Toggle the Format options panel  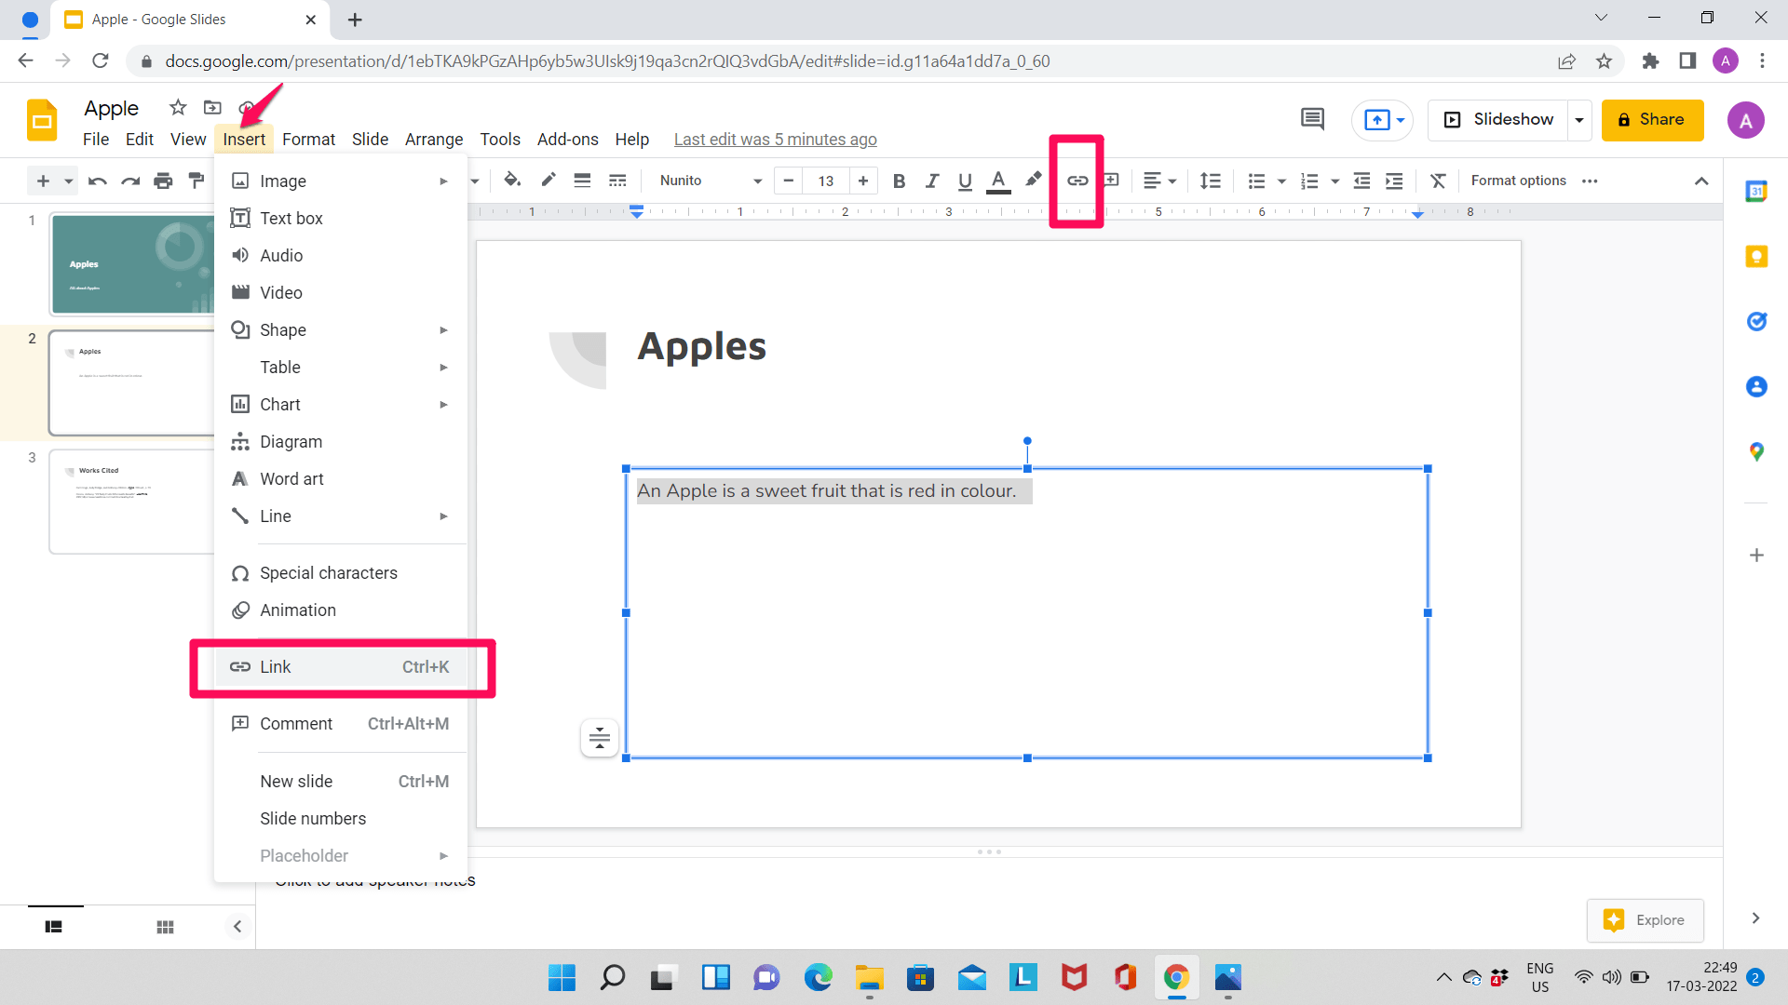coord(1519,181)
